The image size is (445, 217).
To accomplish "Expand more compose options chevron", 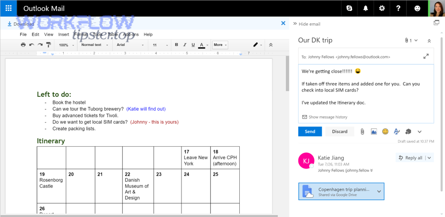I will 419,131.
